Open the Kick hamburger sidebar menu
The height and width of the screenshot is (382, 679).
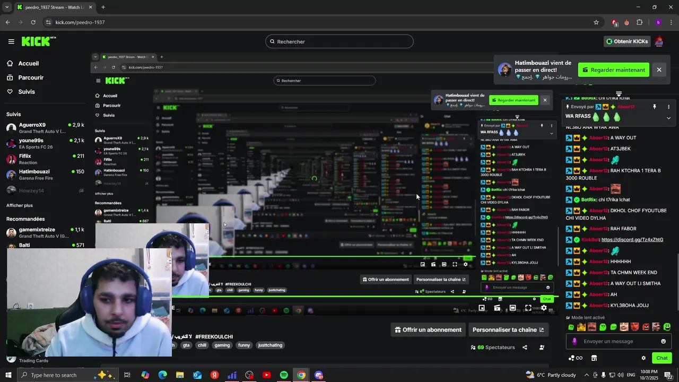tap(11, 41)
